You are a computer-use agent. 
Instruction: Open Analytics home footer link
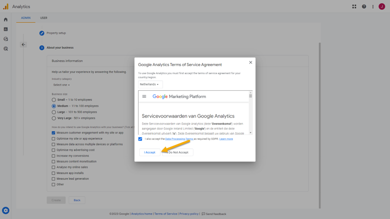(141, 214)
